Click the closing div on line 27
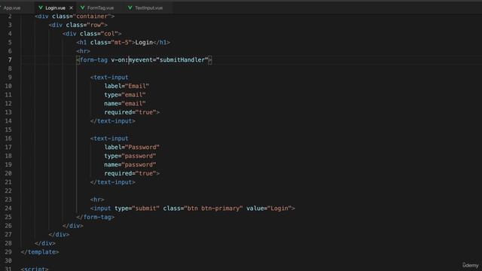Viewport: 482px width, 271px height. point(59,234)
